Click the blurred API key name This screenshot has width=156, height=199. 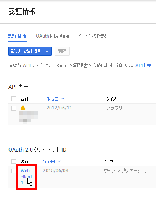coord(29,117)
